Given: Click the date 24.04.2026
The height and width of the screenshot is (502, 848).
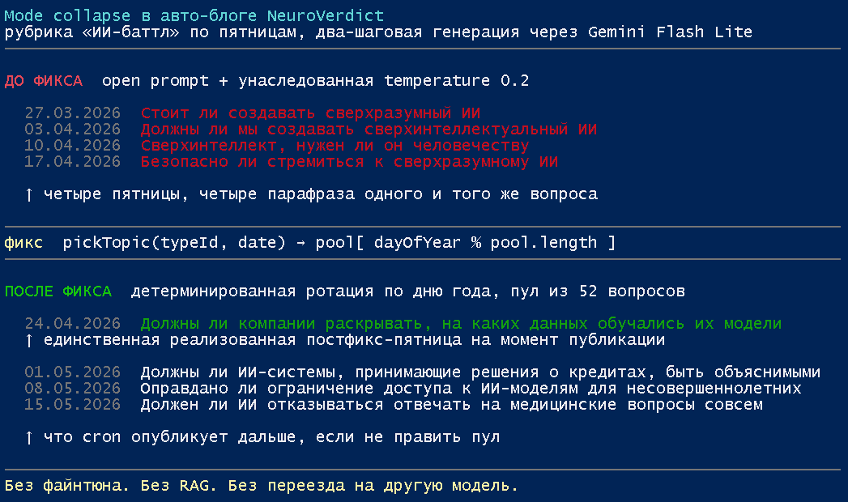Looking at the screenshot, I should [x=72, y=324].
